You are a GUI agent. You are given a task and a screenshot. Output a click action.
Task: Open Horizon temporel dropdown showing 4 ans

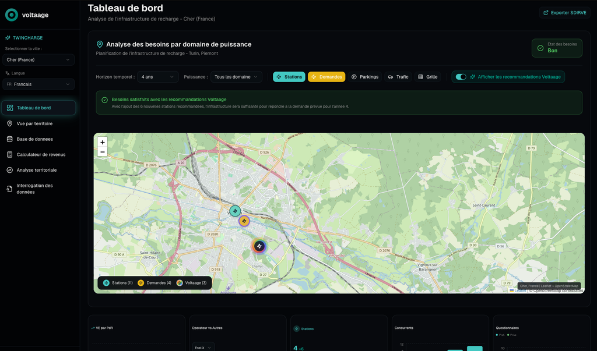[157, 77]
